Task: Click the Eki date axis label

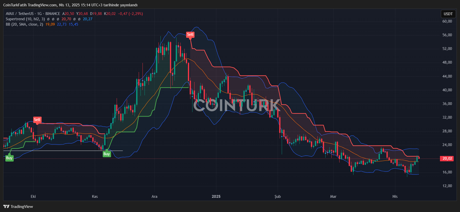Action: tap(33, 197)
